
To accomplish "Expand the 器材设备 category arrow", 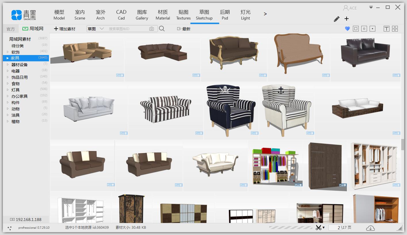I will (8, 64).
